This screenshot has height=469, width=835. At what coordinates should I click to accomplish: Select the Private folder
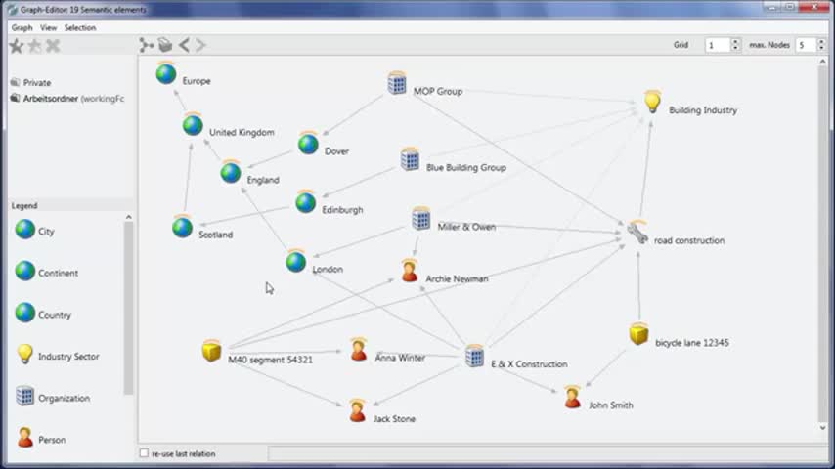(36, 83)
